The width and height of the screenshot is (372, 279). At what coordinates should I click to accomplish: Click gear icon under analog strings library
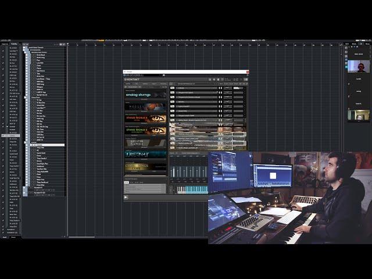(x=164, y=99)
